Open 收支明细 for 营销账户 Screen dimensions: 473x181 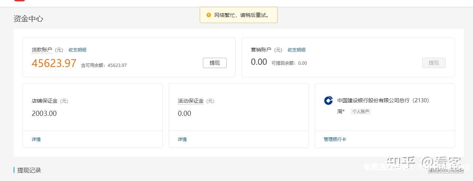pos(297,50)
